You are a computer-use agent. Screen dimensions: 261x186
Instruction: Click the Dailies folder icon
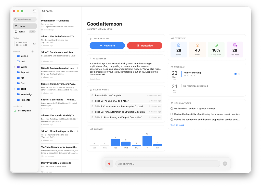coord(18,56)
